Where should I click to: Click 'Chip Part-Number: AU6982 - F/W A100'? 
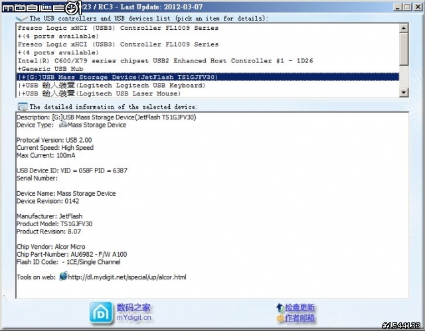pos(72,255)
